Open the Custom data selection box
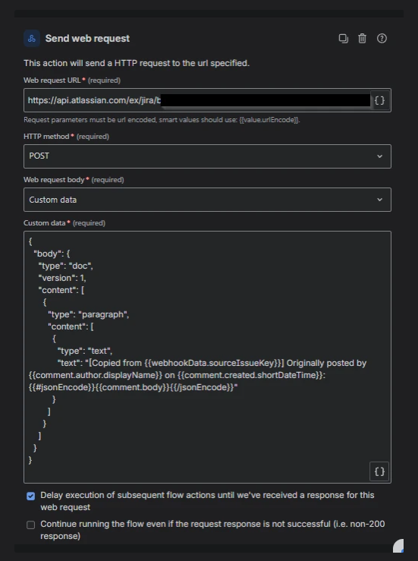Image resolution: width=418 pixels, height=561 pixels. click(207, 200)
